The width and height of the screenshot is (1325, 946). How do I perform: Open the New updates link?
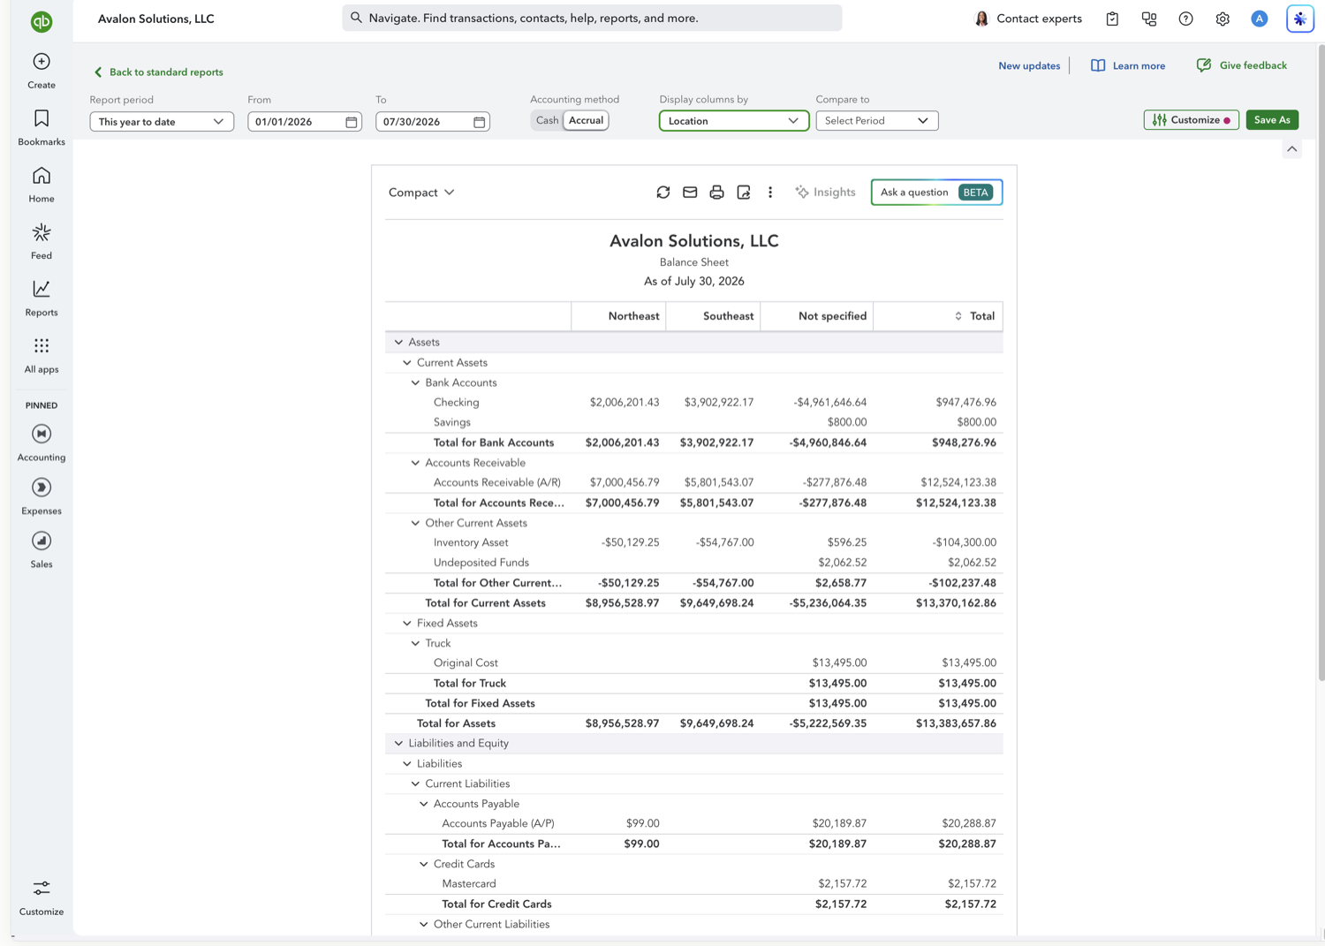pos(1029,66)
